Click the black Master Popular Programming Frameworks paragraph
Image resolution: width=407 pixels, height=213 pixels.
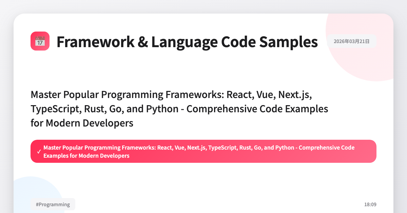(x=179, y=109)
